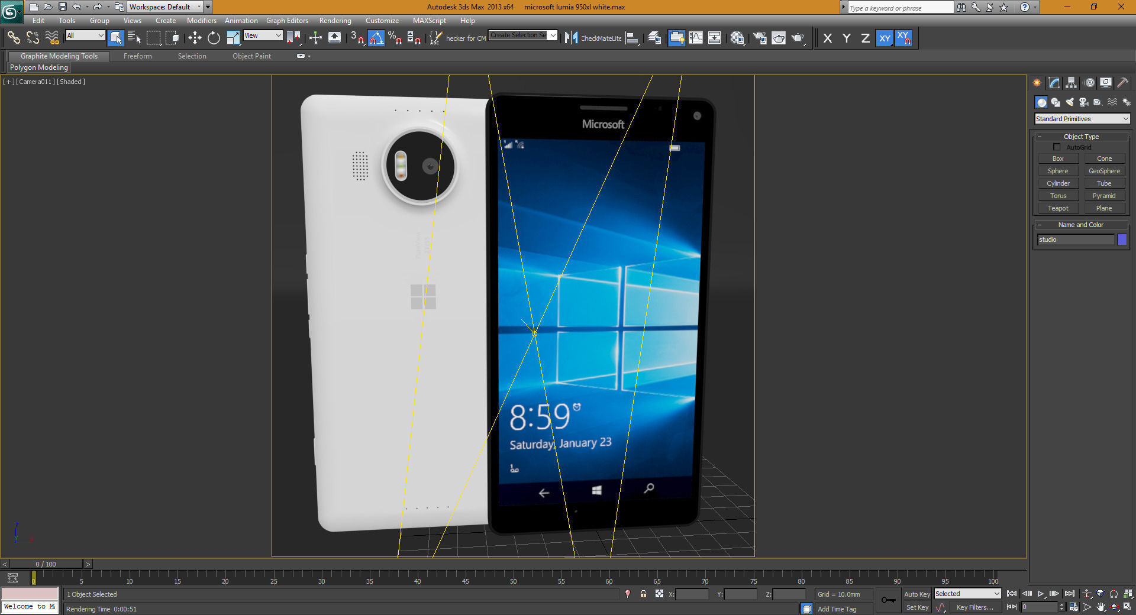Open the selection filter All dropdown
1136x615 pixels.
pyautogui.click(x=85, y=35)
